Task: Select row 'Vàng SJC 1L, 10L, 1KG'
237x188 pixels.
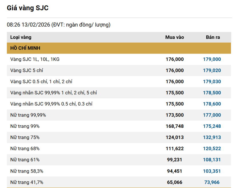Action: coord(119,59)
